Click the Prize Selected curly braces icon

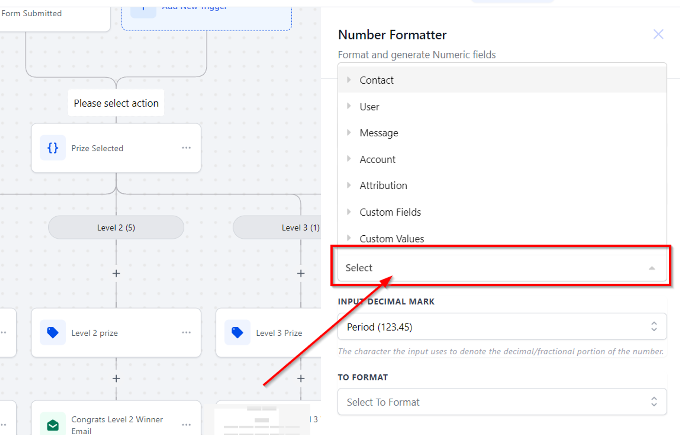53,148
